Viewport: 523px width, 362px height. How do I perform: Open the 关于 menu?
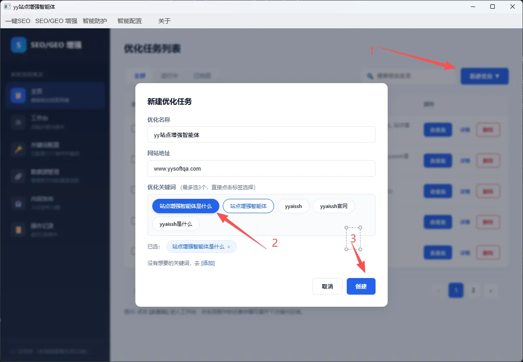pyautogui.click(x=164, y=21)
